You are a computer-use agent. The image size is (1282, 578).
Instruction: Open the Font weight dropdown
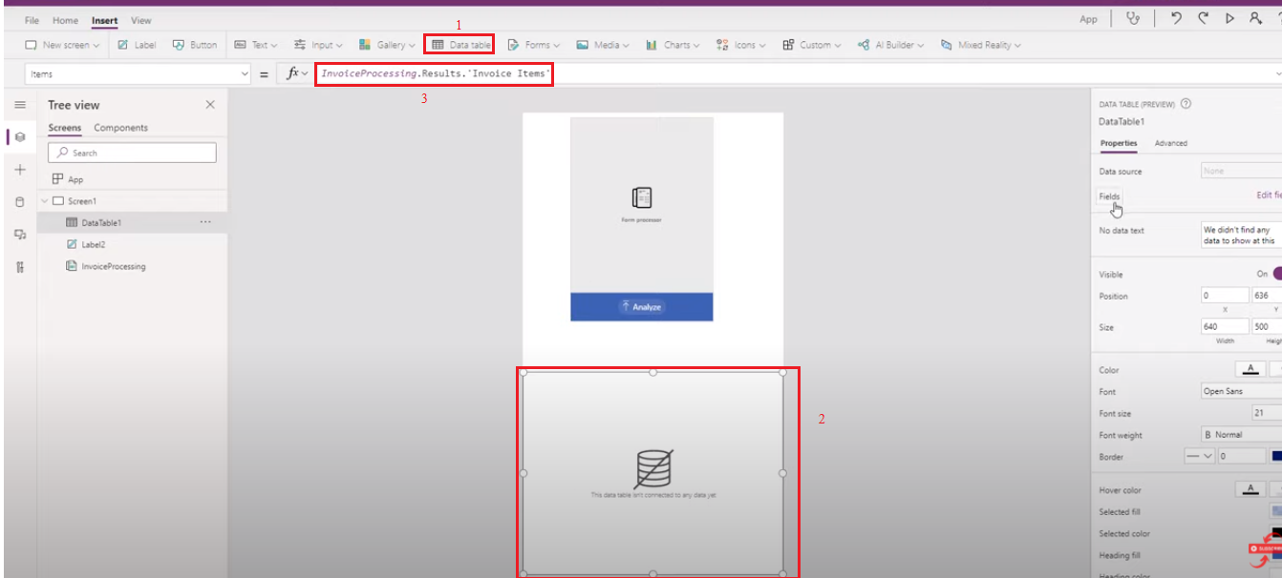(1241, 434)
